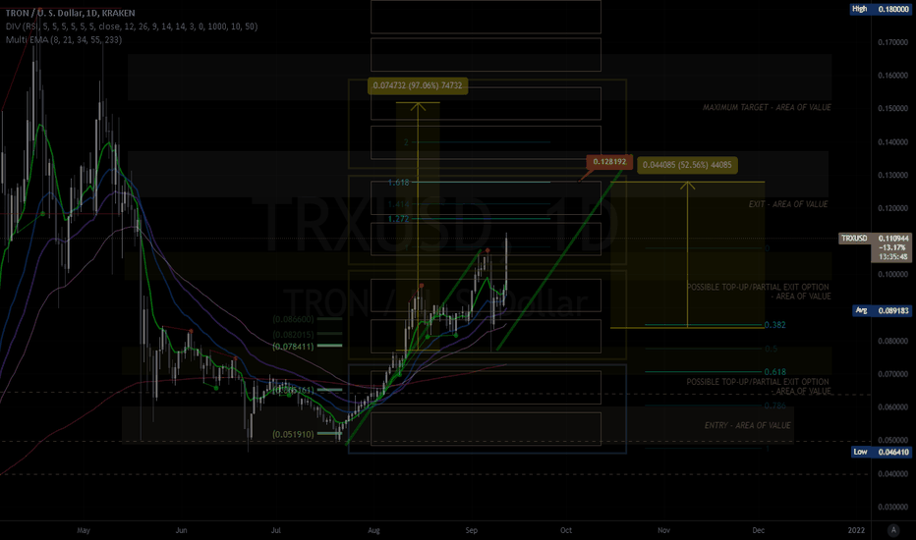
Task: Select the 0.382 Fibonacci retracement label
Action: (775, 325)
